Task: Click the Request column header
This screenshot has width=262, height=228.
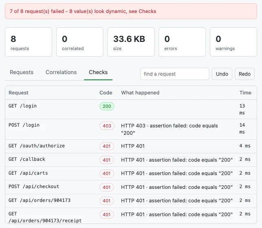Action: coord(19,93)
